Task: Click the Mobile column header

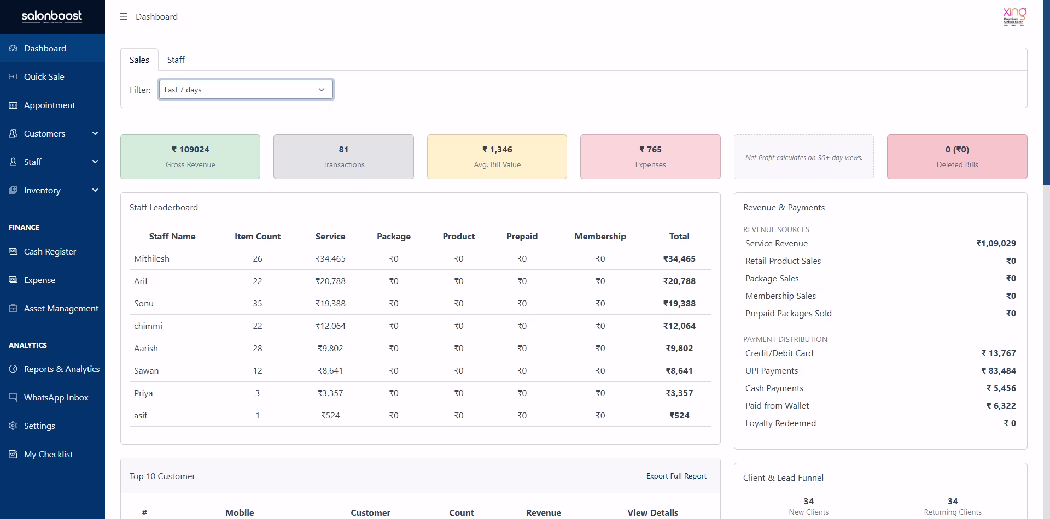Action: point(240,512)
